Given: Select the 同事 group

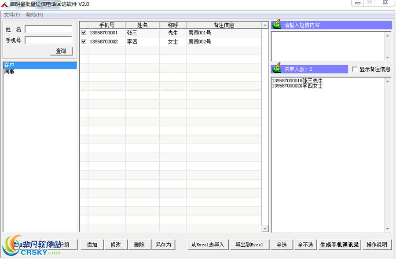Looking at the screenshot, I should pos(40,72).
